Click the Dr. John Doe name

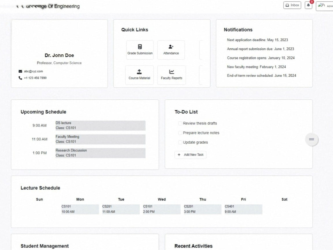[59, 55]
